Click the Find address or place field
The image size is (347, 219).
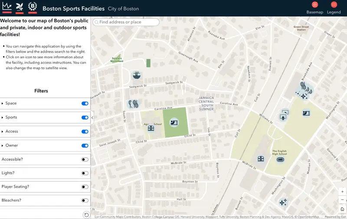click(126, 22)
